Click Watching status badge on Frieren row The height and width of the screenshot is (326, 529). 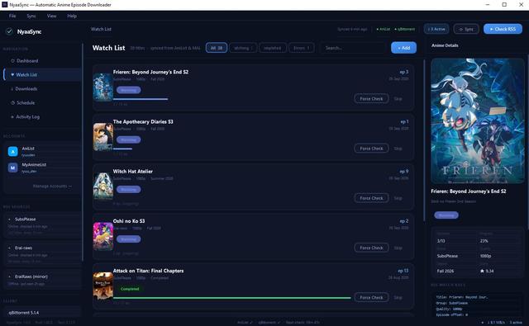tap(129, 90)
